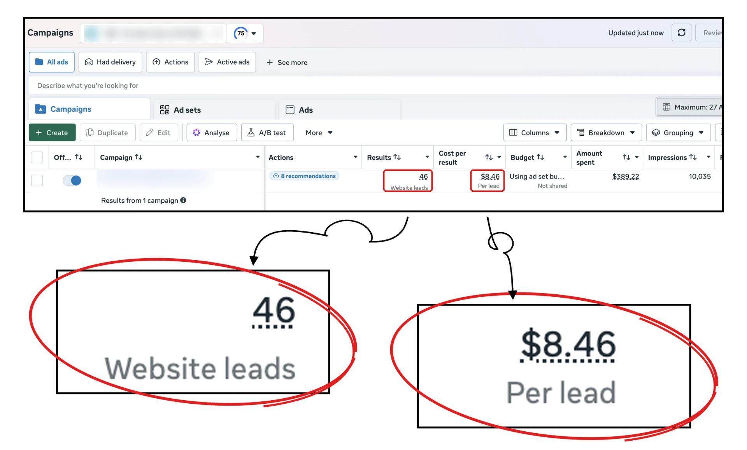
Task: Click the 46 results value
Action: coord(423,177)
